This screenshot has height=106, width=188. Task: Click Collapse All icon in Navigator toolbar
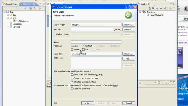coord(31,9)
